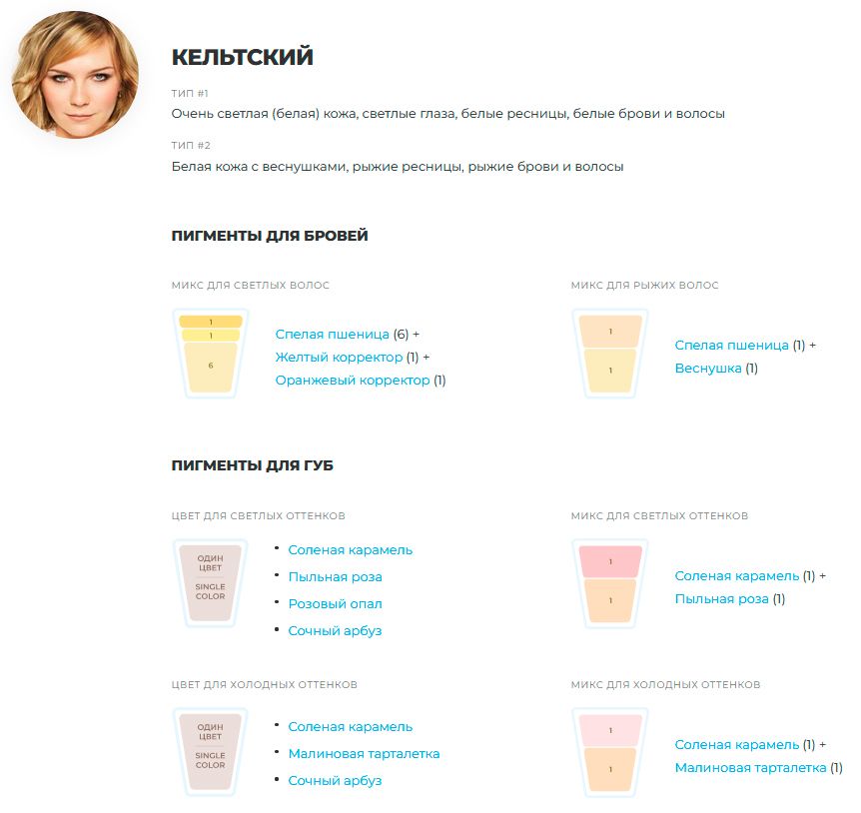Click the cold shades lip mix cup
The width and height of the screenshot is (861, 813).
[x=610, y=751]
